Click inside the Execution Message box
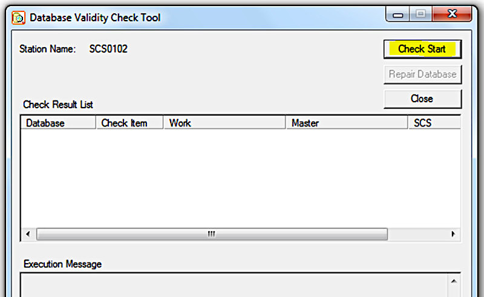The width and height of the screenshot is (484, 297). (x=234, y=285)
